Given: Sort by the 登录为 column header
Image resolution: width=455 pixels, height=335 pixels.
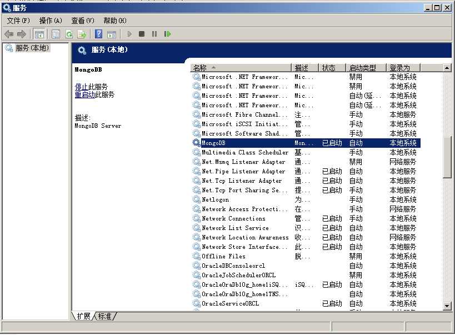Looking at the screenshot, I should (x=403, y=68).
